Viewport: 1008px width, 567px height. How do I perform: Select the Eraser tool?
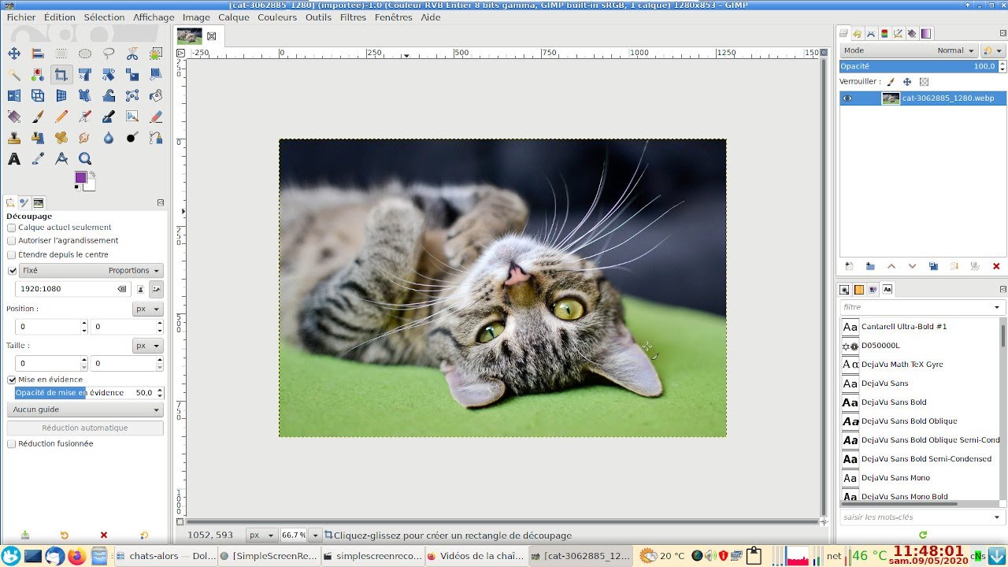coord(156,117)
